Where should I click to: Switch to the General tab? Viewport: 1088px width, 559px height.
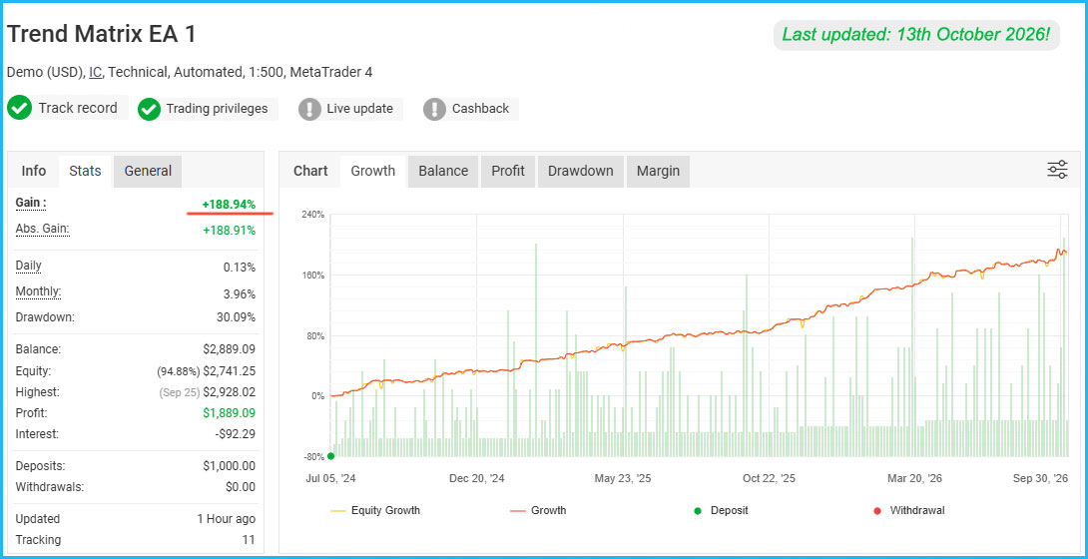148,171
